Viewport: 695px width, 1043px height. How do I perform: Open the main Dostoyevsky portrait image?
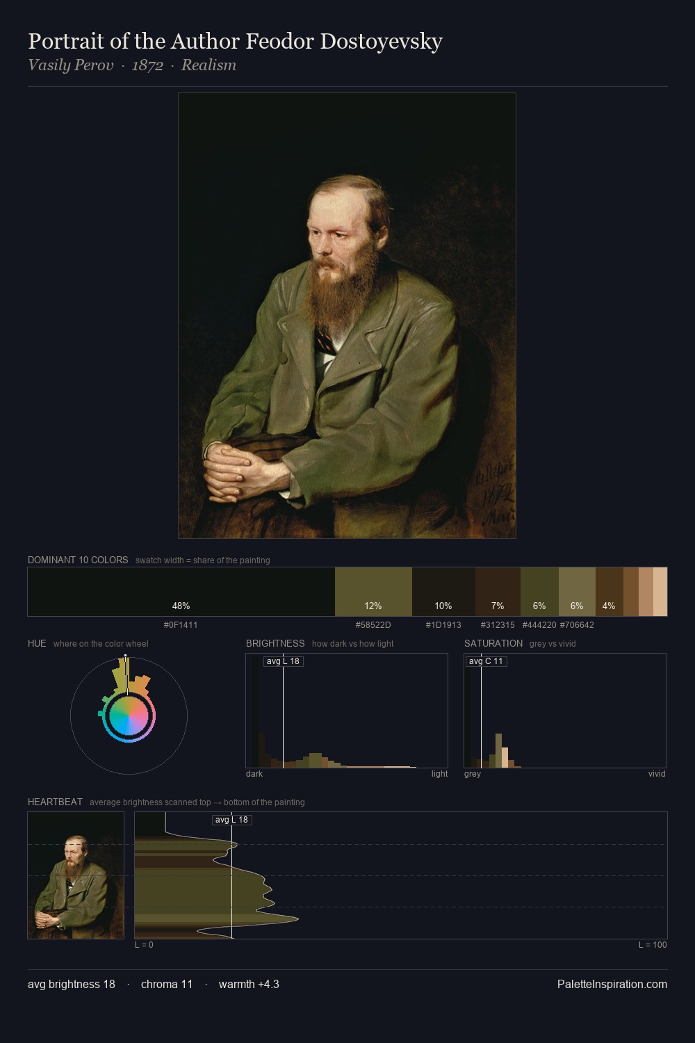point(347,316)
